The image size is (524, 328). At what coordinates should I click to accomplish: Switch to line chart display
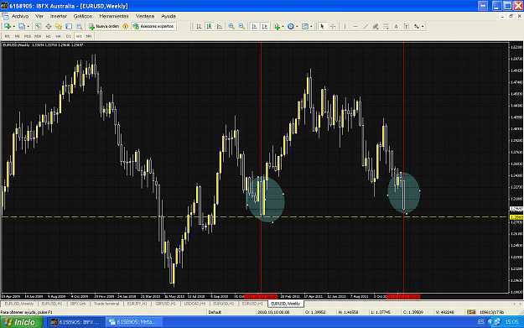tap(220, 26)
